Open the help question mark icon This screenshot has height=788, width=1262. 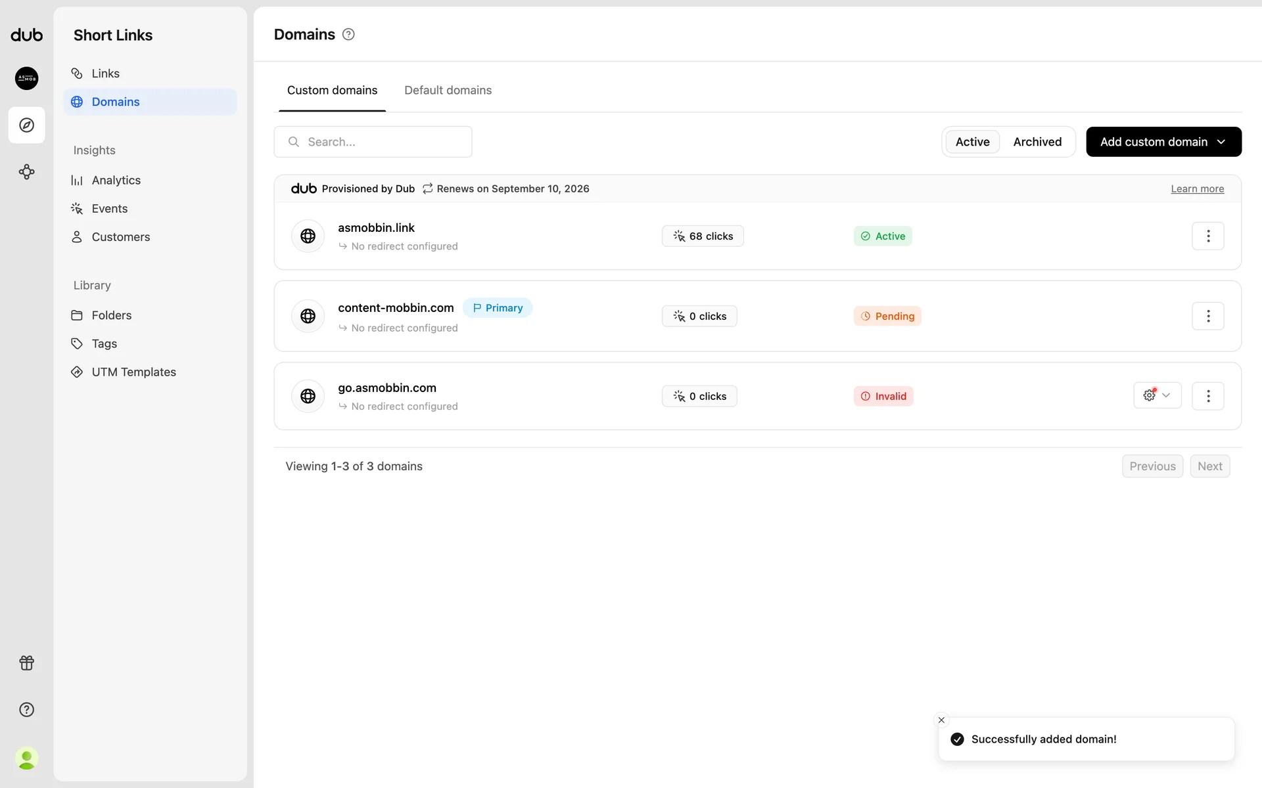tap(26, 709)
